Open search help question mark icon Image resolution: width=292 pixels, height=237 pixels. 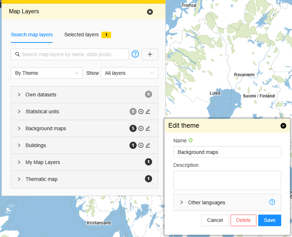tap(135, 54)
